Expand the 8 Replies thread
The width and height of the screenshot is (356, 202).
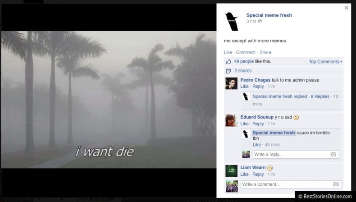pos(320,96)
